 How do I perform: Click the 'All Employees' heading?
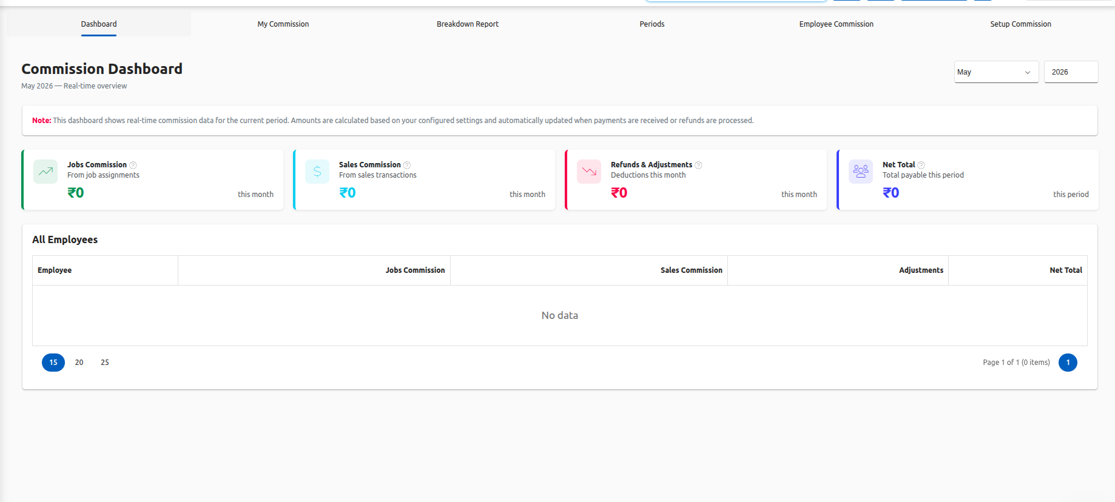[x=65, y=239]
